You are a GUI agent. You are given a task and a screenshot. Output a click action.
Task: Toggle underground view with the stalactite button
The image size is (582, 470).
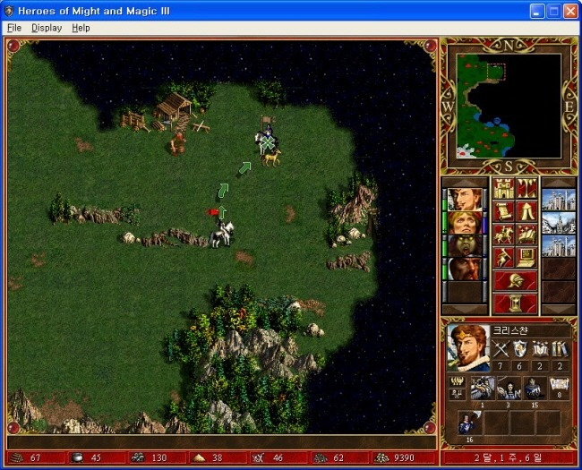526,188
